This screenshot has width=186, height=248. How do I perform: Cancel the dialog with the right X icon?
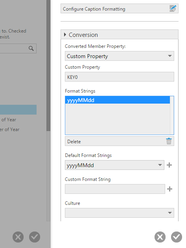click(x=160, y=237)
